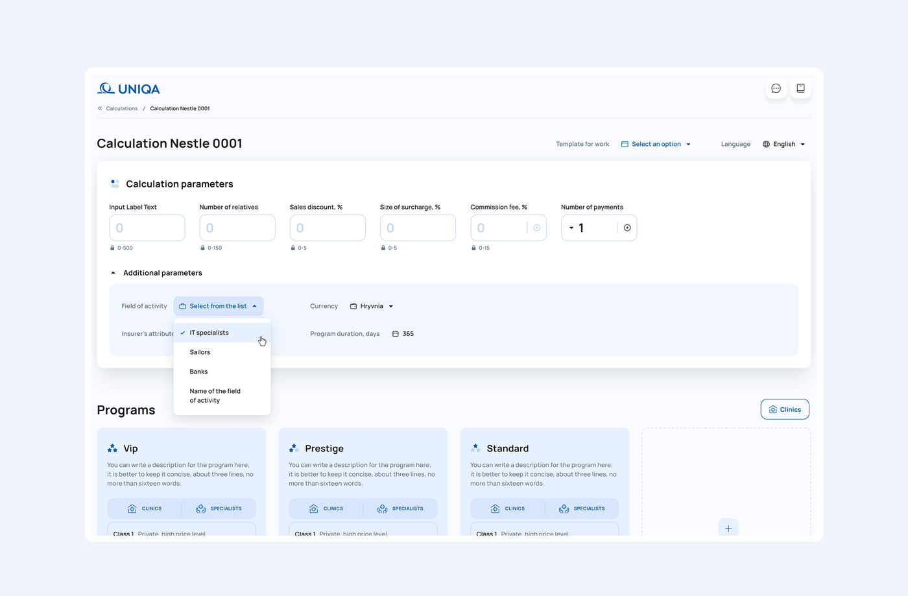
Task: Switch to Specialists tab in Vip card
Action: point(219,508)
